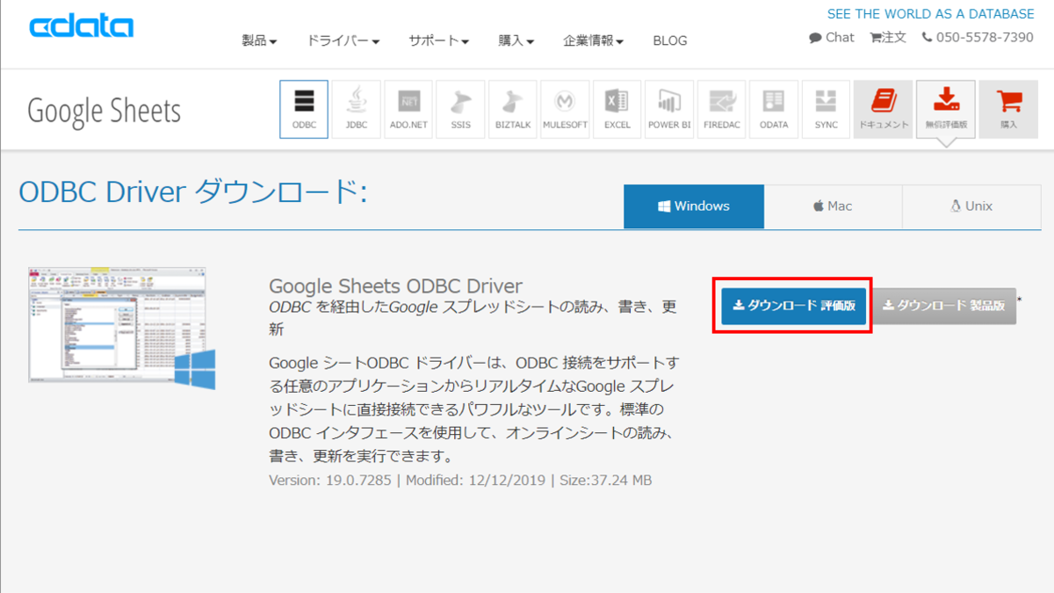Switch to the Unix tab
The width and height of the screenshot is (1054, 593).
971,206
